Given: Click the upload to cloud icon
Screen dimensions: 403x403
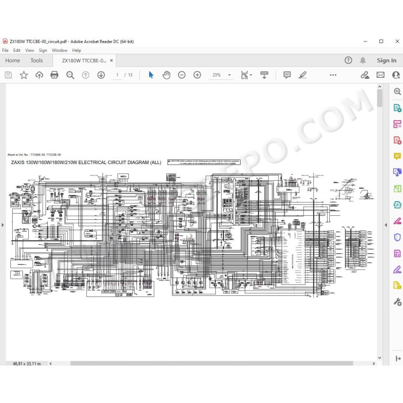Looking at the screenshot, I should coord(39,75).
